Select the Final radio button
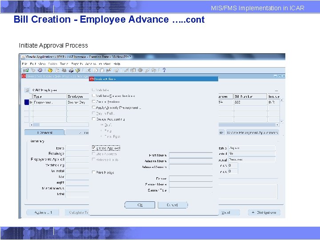Image resolution: width=320 pixels, height=240 pixels. coord(102,130)
